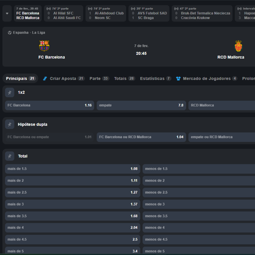This screenshot has height=255, width=255.
Task: Open the Estatísticas tab
Action: pyautogui.click(x=156, y=79)
